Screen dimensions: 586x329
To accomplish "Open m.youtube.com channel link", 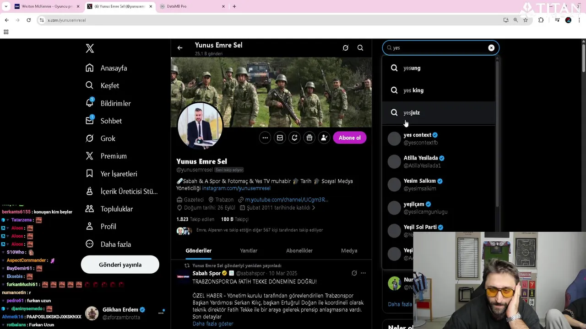I will (287, 200).
